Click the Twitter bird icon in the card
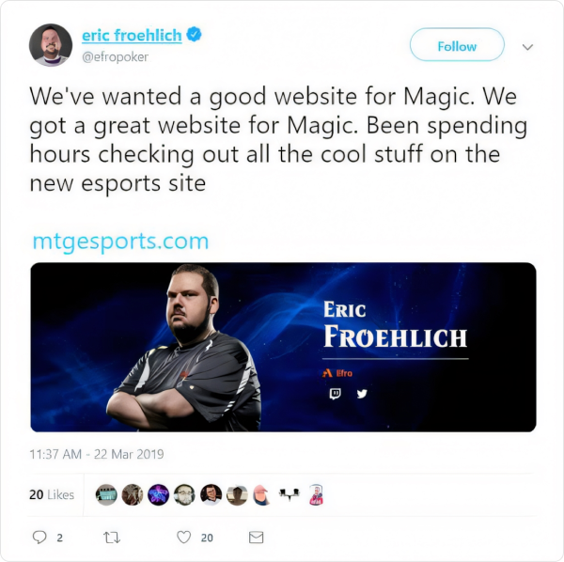 (x=362, y=394)
